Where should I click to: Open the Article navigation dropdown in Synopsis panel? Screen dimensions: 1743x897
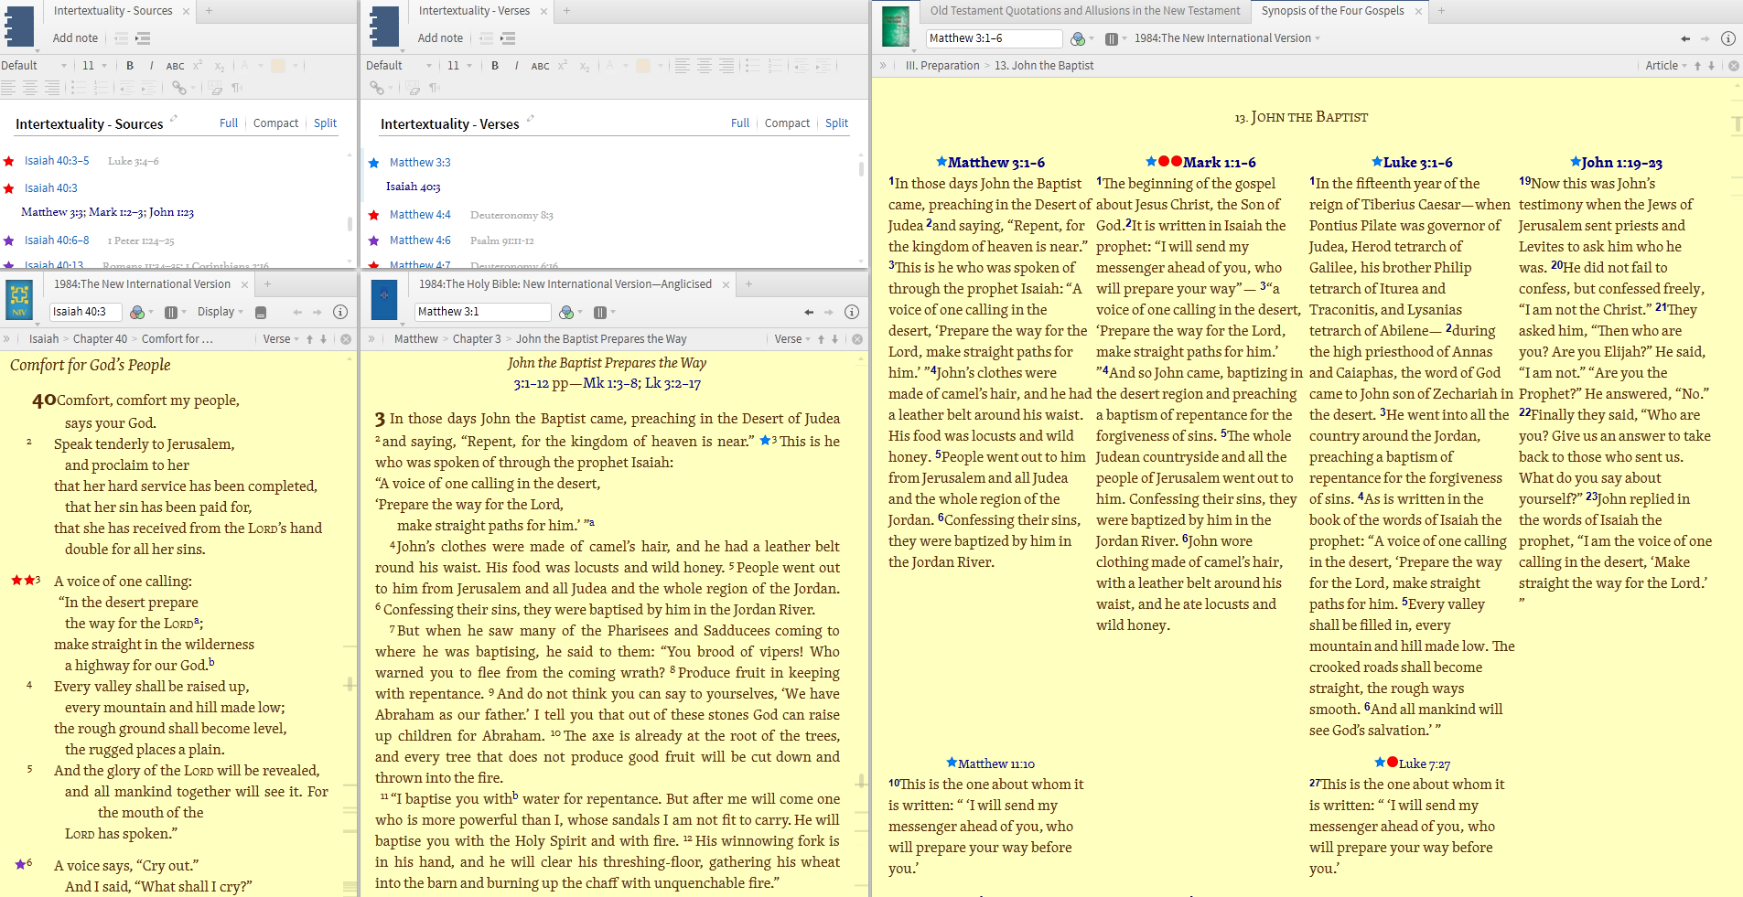(x=1666, y=66)
